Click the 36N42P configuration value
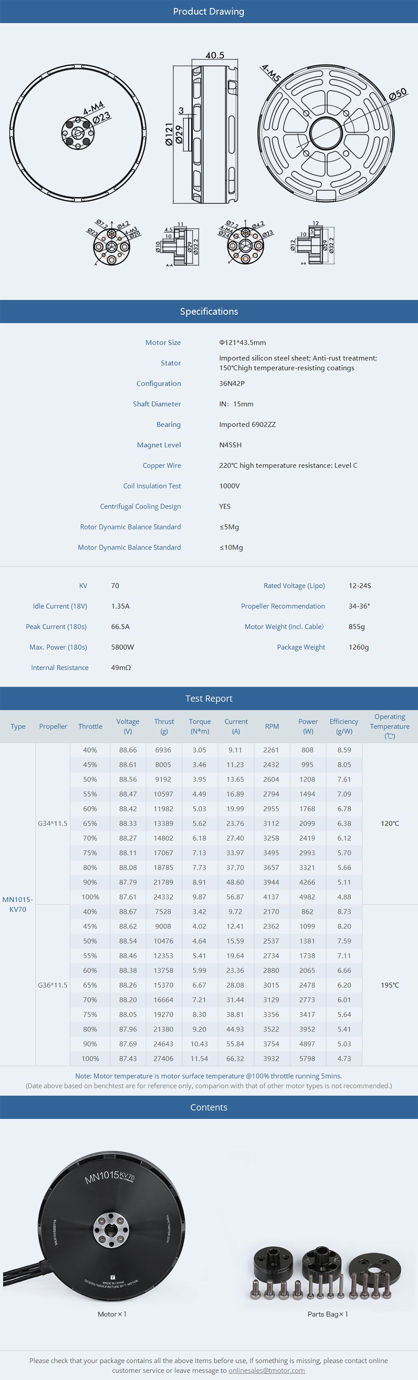418x1380 pixels. pyautogui.click(x=232, y=384)
